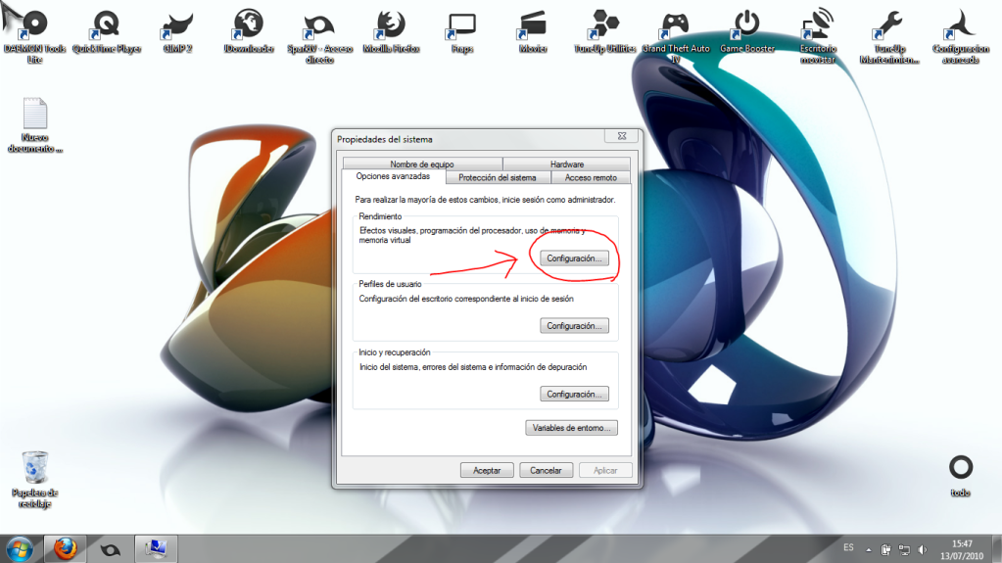Go to Protección del sistema tab
Image resolution: width=1002 pixels, height=563 pixels.
click(498, 178)
